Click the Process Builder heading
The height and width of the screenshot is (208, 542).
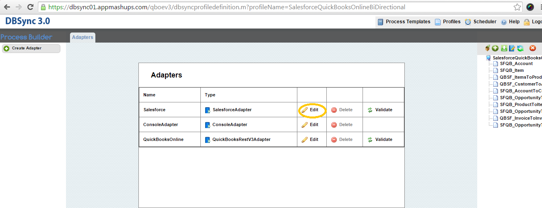point(27,37)
